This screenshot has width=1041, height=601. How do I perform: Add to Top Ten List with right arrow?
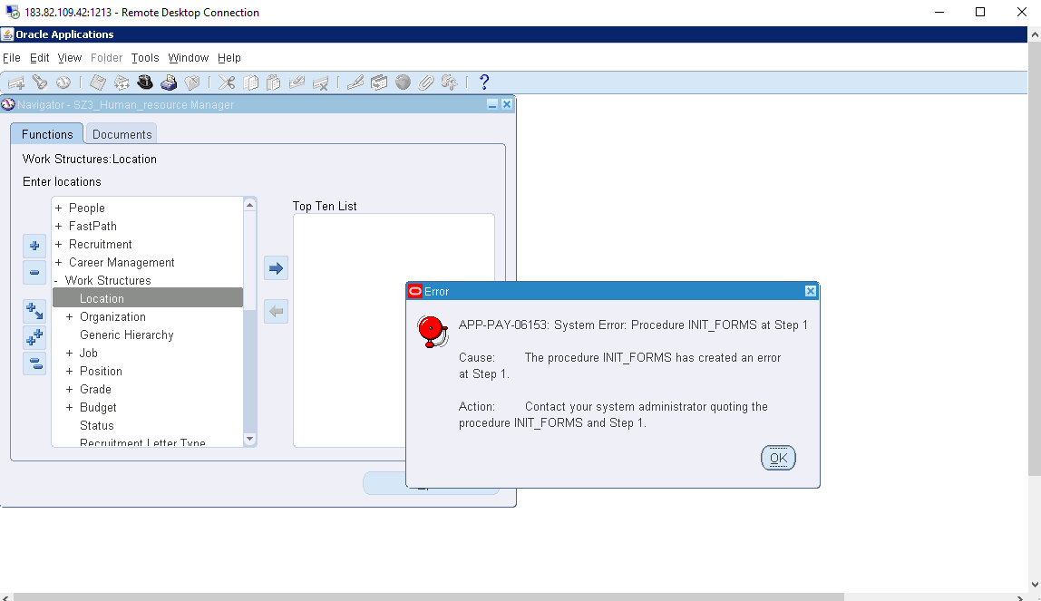tap(277, 268)
